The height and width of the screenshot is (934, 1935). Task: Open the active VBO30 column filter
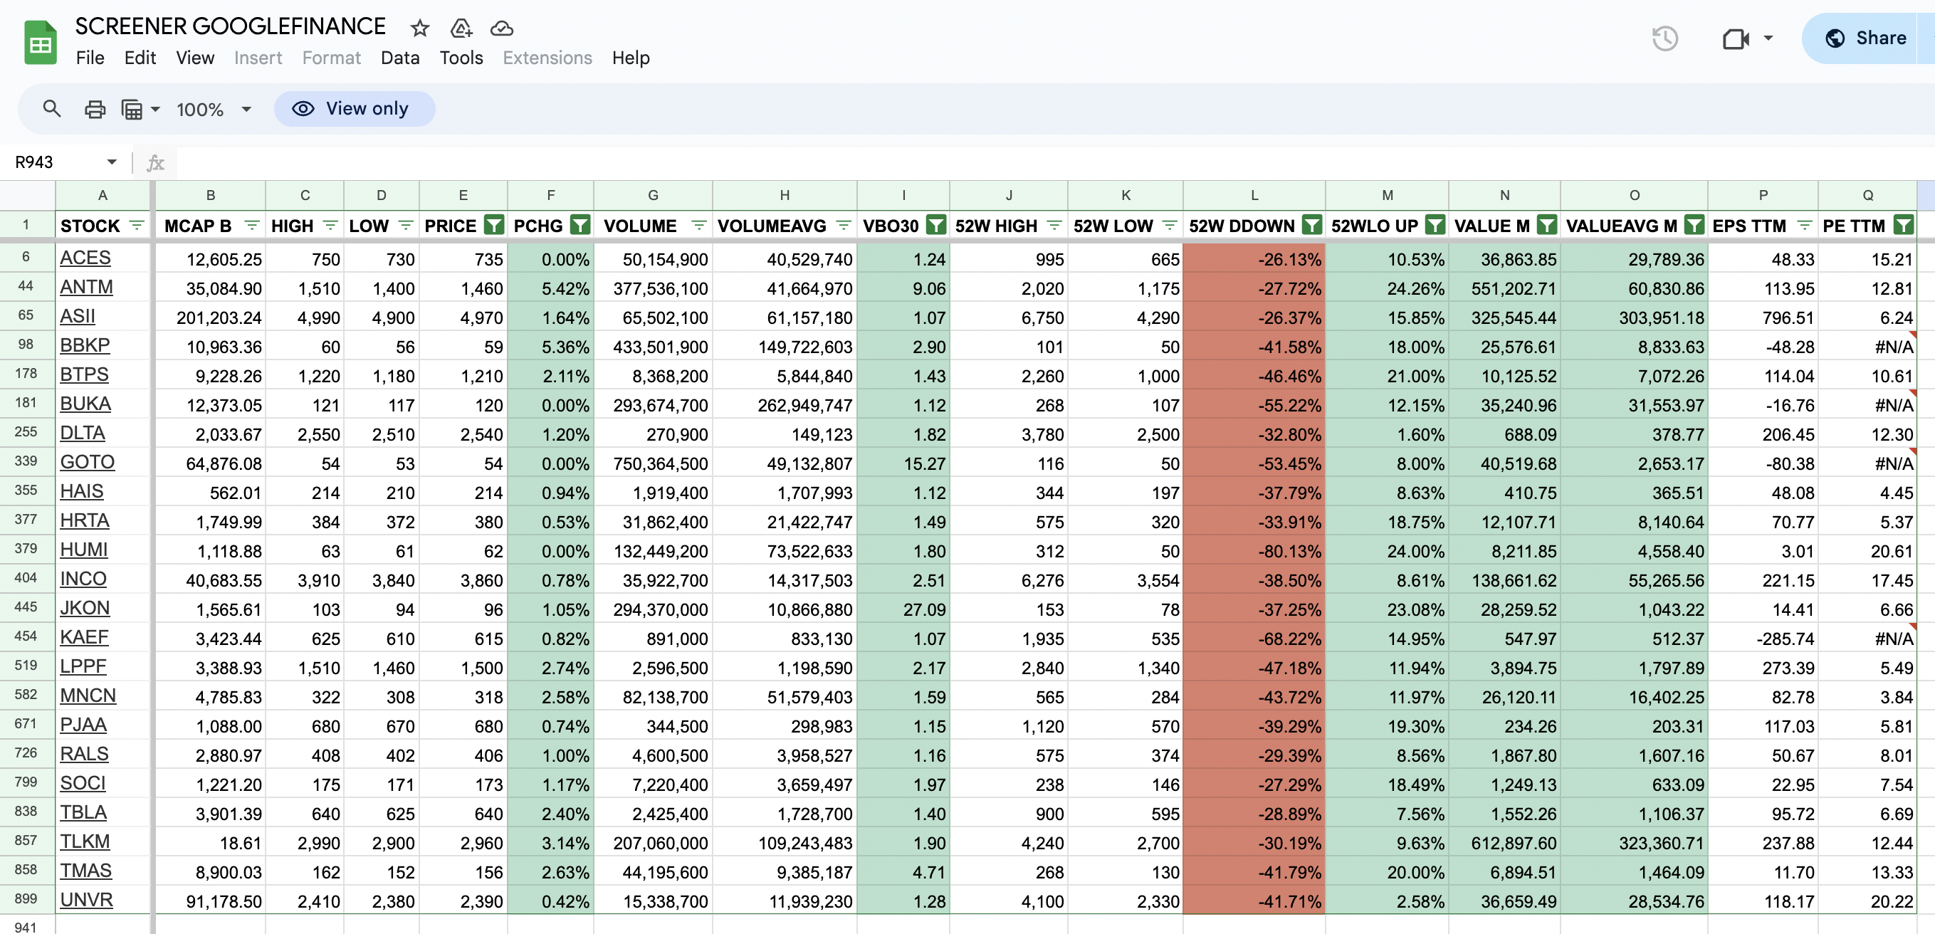tap(936, 225)
